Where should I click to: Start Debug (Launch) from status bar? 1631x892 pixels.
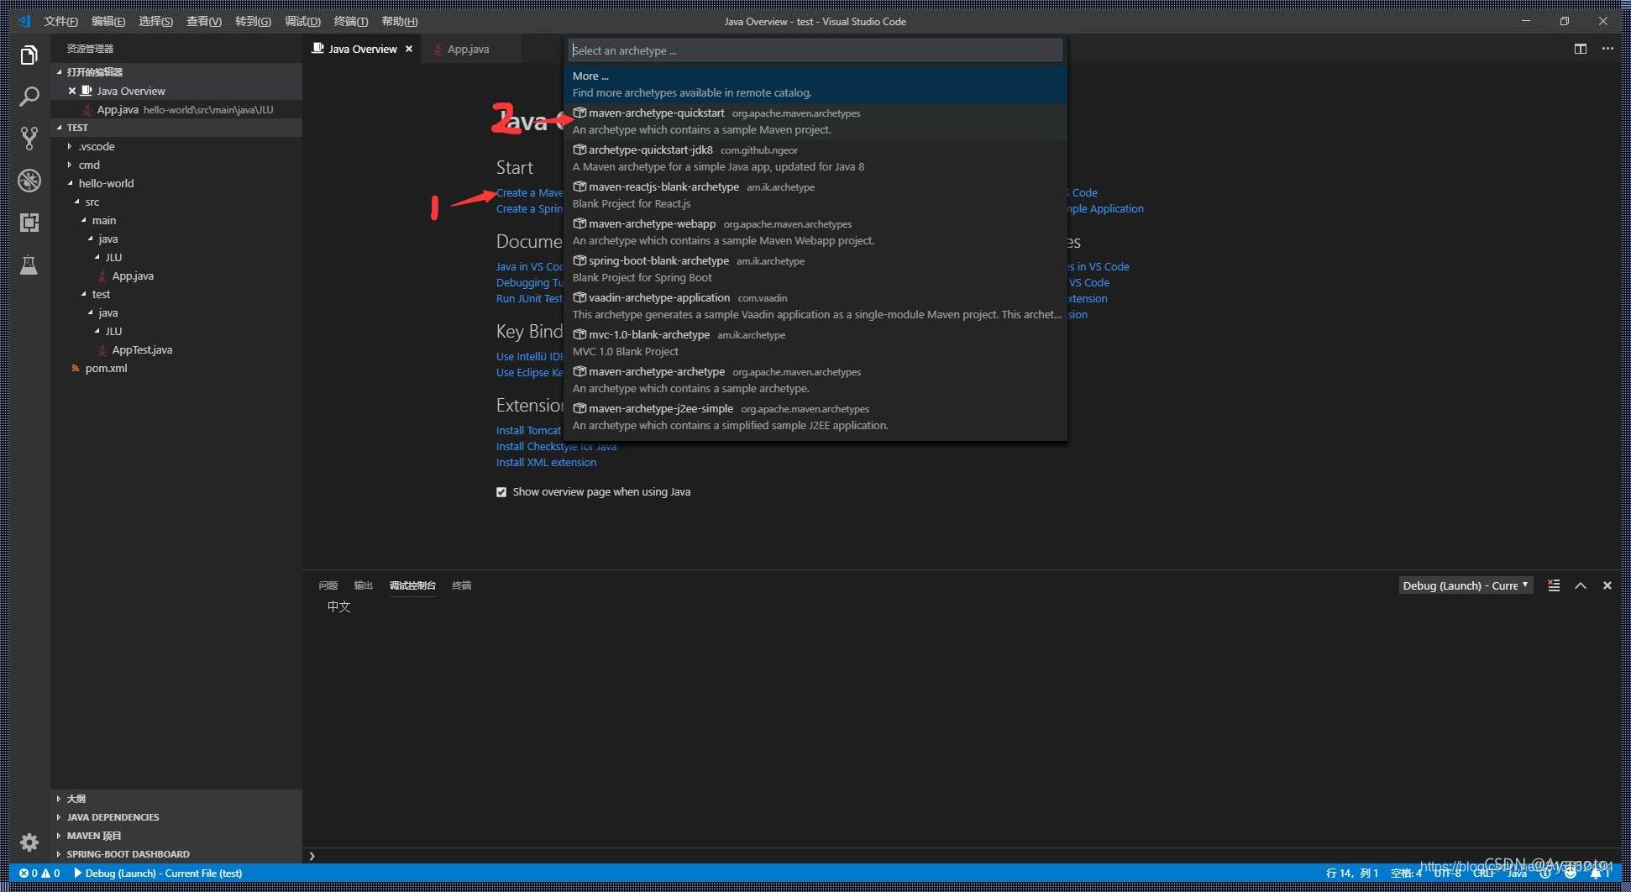158,874
